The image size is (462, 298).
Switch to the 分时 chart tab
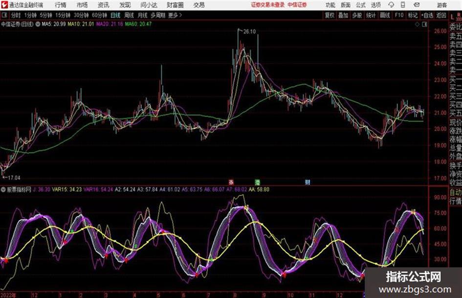click(x=16, y=15)
